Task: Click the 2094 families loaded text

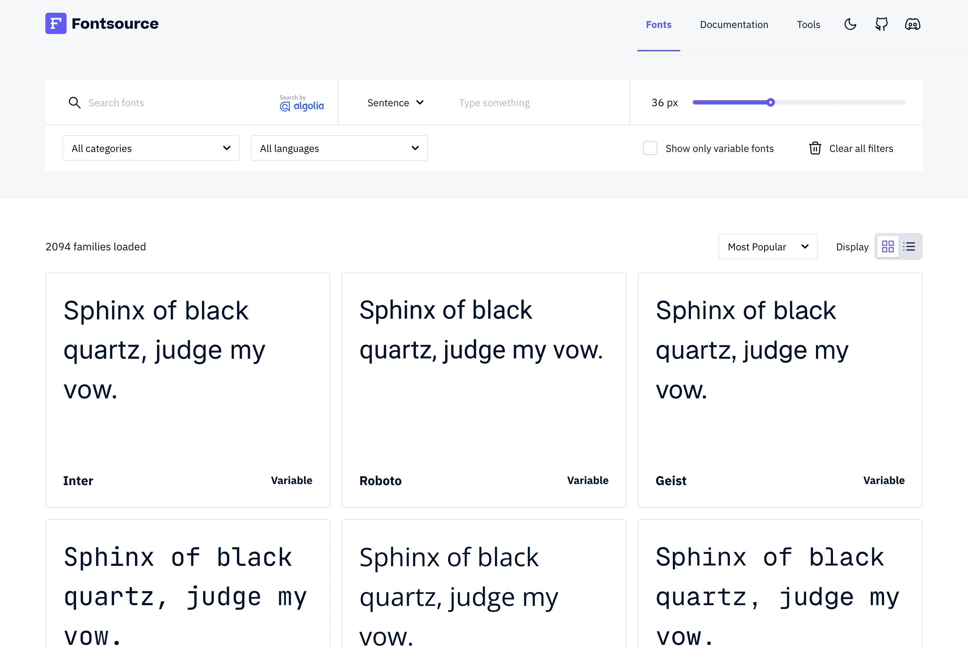Action: [96, 247]
